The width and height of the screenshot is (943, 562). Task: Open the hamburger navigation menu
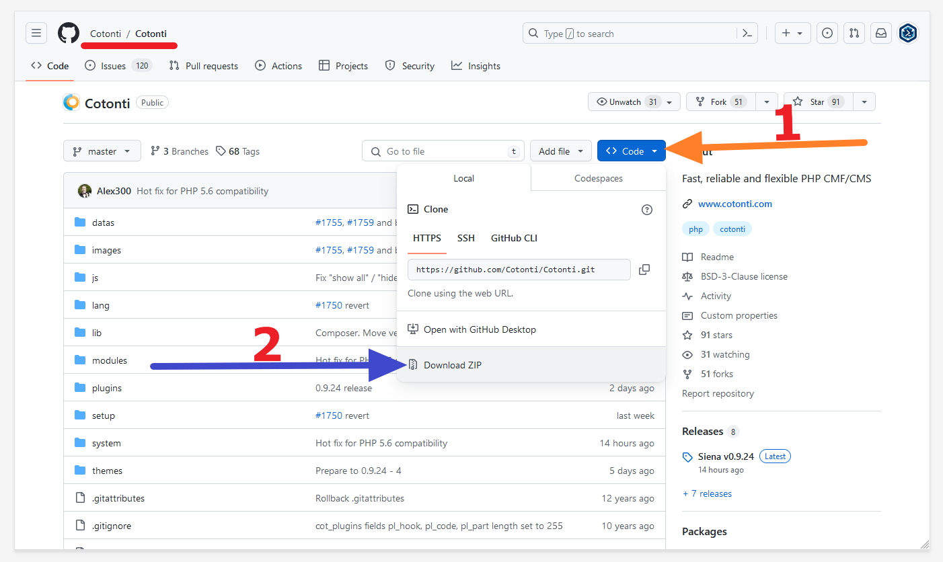tap(36, 33)
